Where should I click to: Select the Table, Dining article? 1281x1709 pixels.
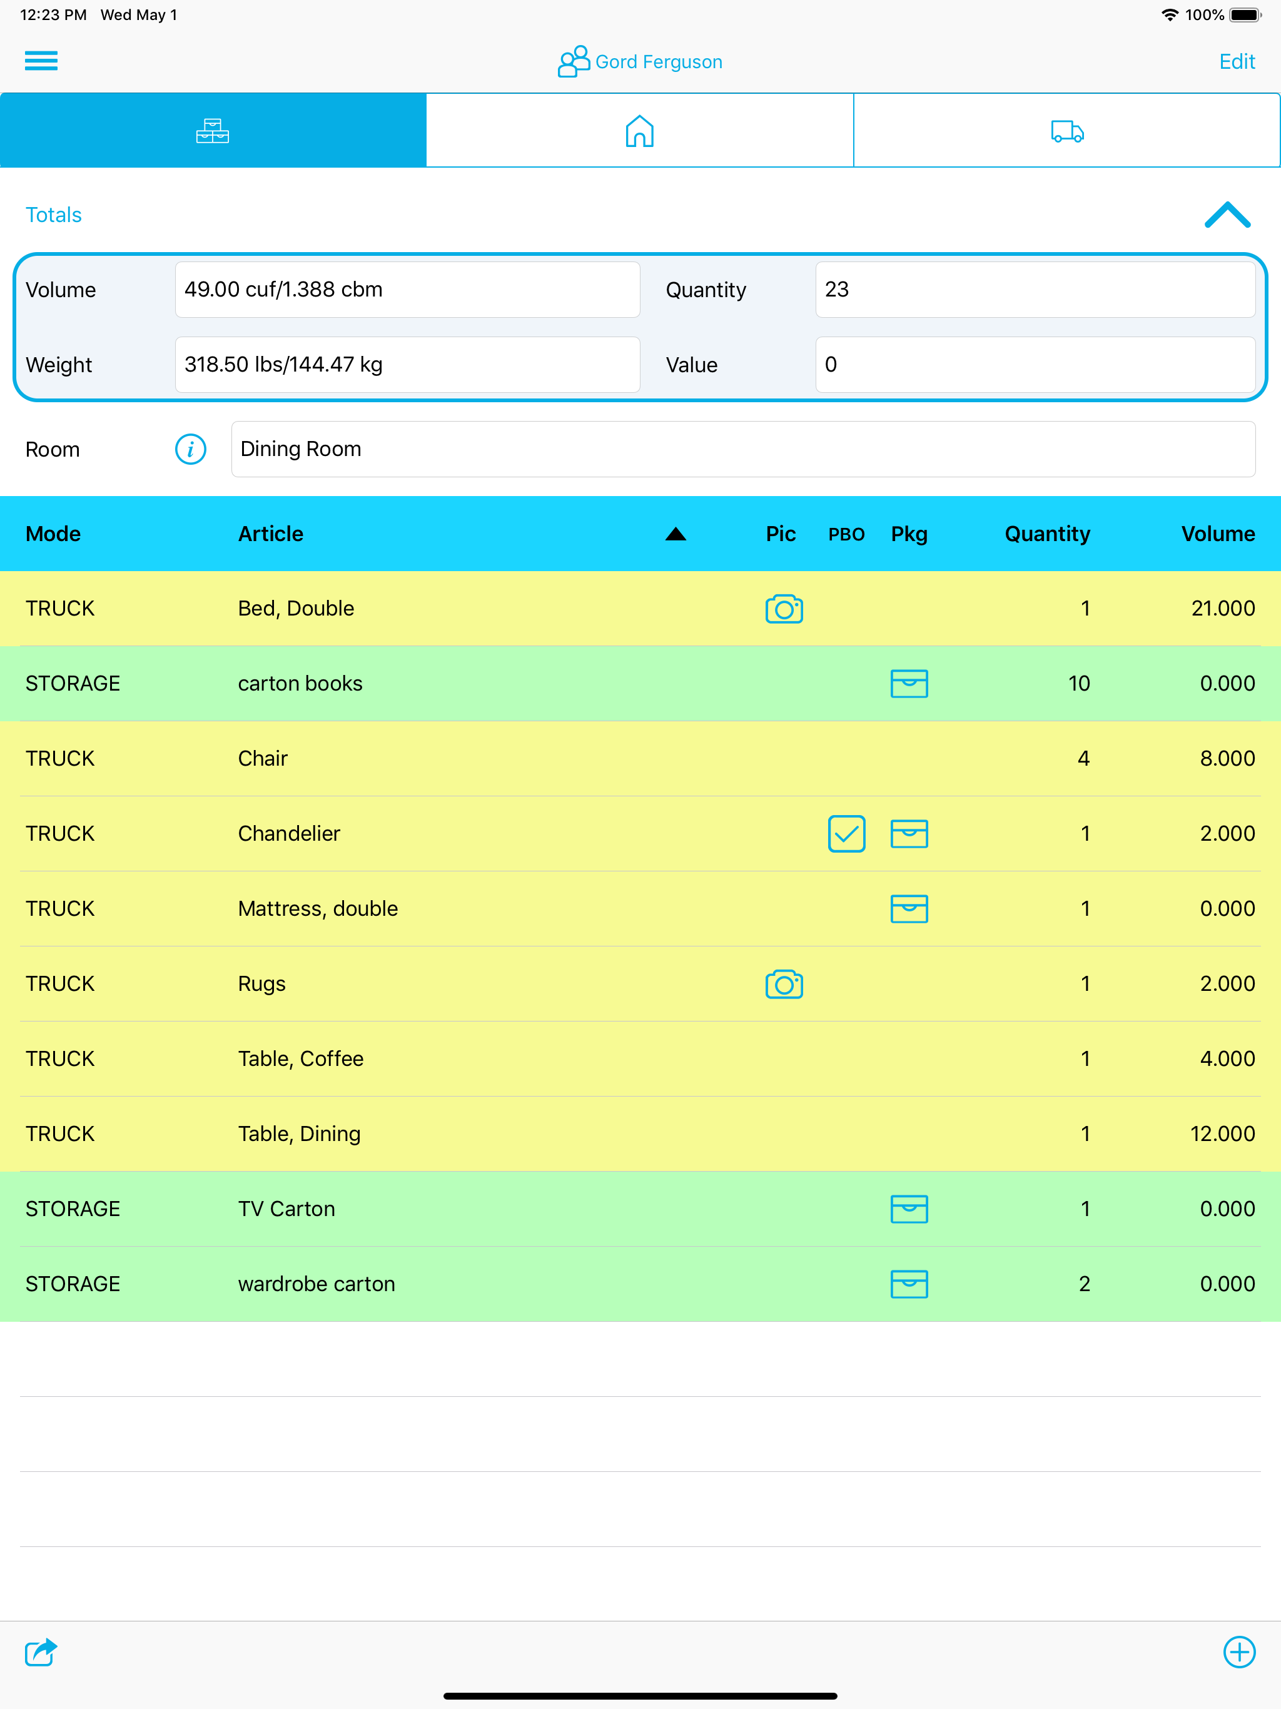point(299,1133)
